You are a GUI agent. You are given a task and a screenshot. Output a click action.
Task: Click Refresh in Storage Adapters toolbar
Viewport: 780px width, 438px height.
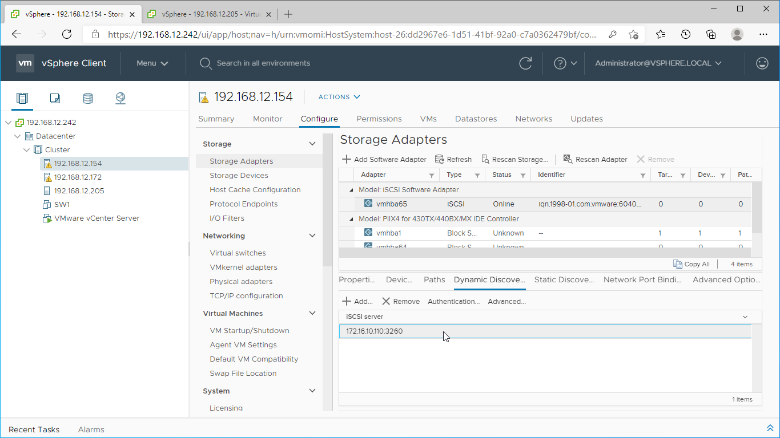pos(453,160)
